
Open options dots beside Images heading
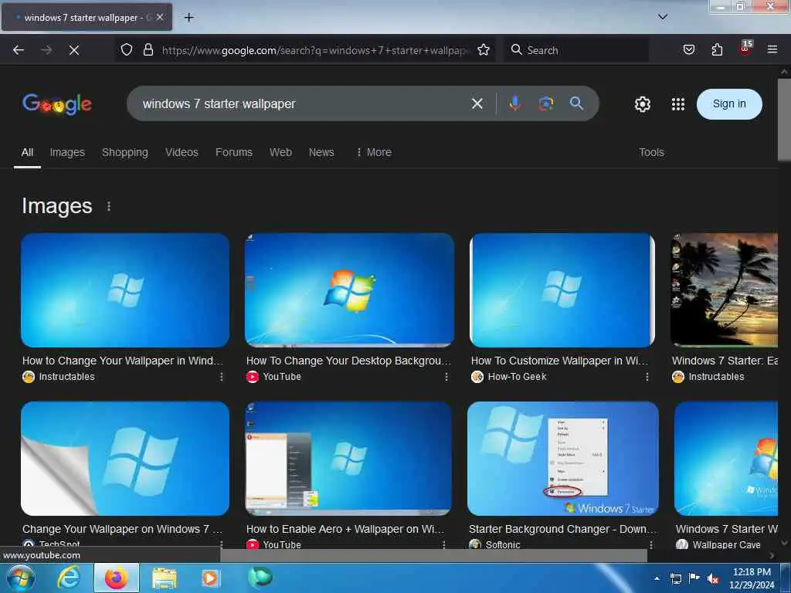(109, 206)
